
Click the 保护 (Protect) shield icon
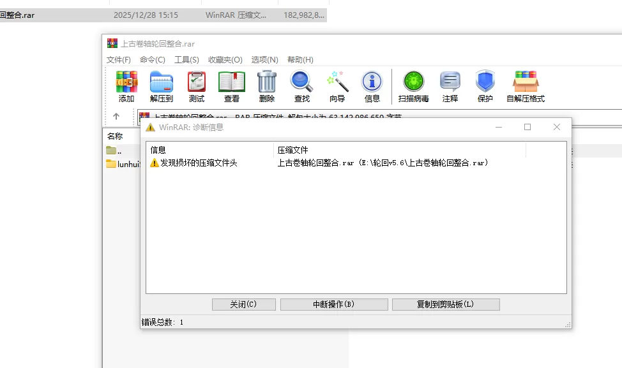[x=485, y=86]
